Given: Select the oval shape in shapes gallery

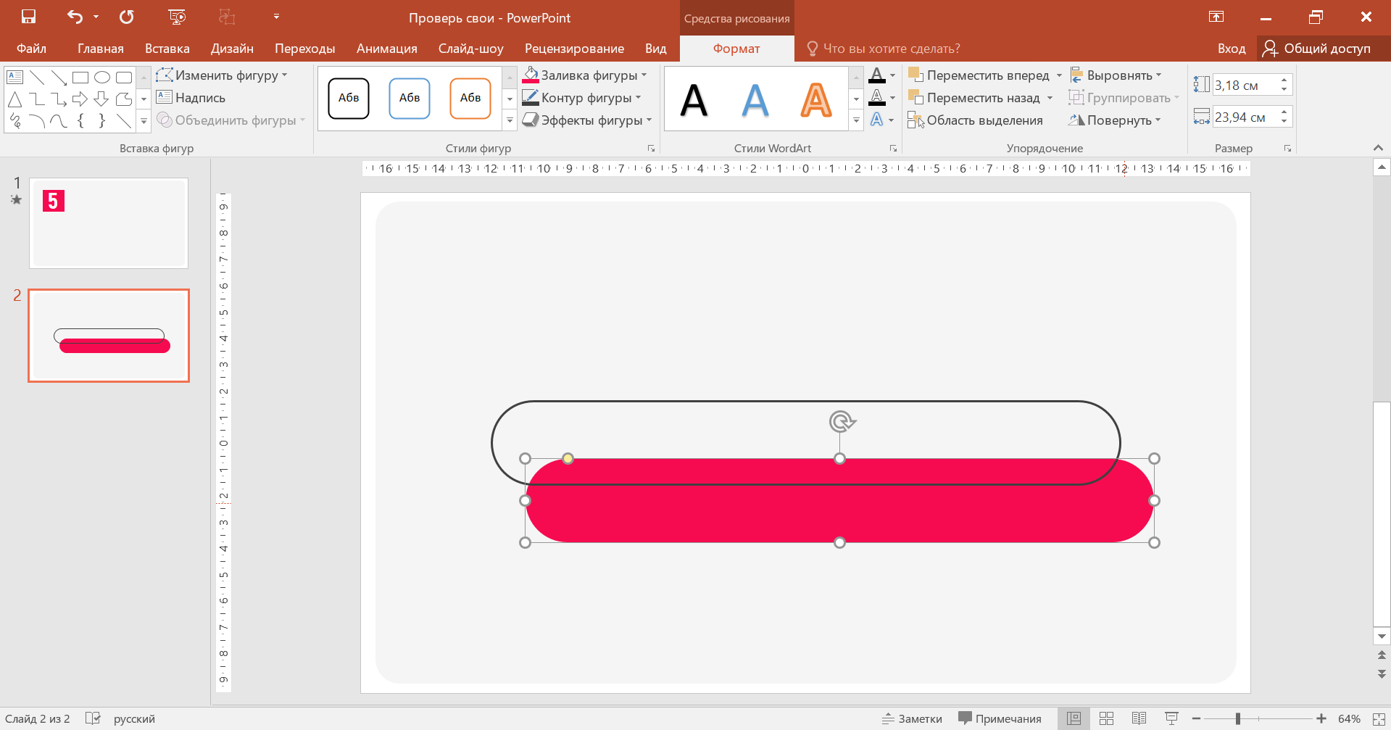Looking at the screenshot, I should click(x=102, y=77).
